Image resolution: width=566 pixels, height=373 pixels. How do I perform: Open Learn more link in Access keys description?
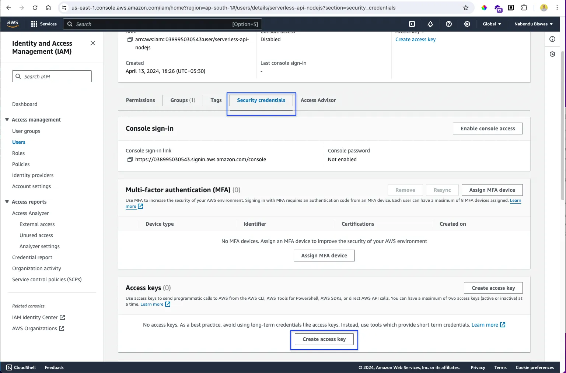click(155, 304)
